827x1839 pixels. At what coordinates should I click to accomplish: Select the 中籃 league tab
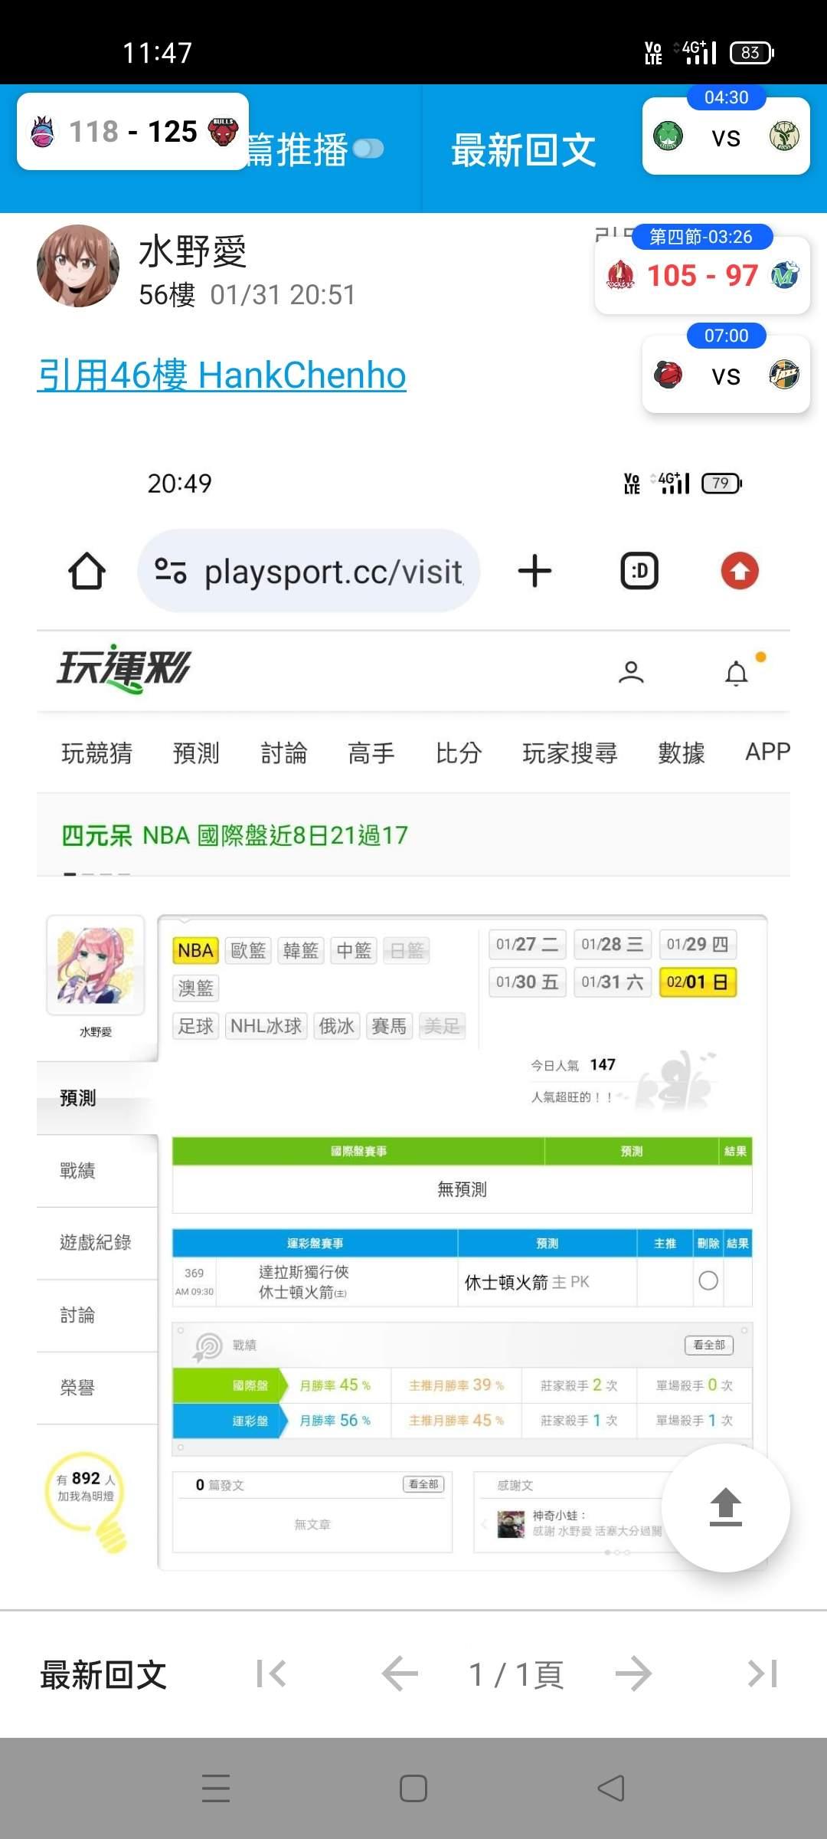pos(354,951)
